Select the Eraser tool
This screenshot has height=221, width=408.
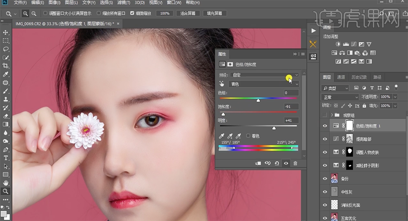[5, 116]
